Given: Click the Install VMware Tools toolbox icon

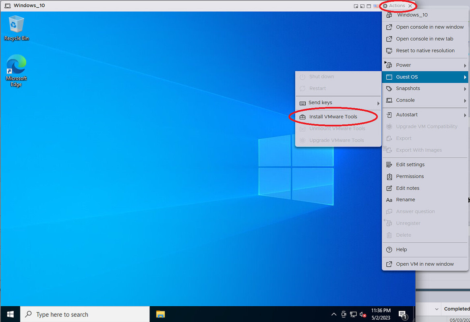Looking at the screenshot, I should 302,117.
